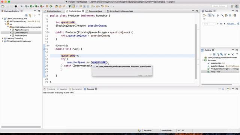Select questionNo : int in Outline
The height and width of the screenshot is (135, 240).
pyautogui.click(x=217, y=63)
